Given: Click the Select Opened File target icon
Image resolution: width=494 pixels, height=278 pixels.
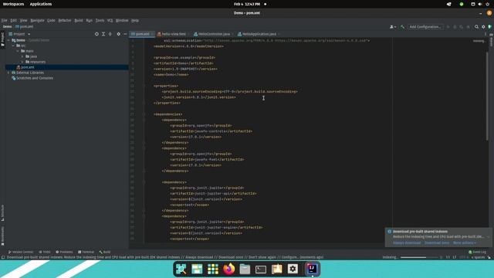Looking at the screenshot, I should pos(96,34).
